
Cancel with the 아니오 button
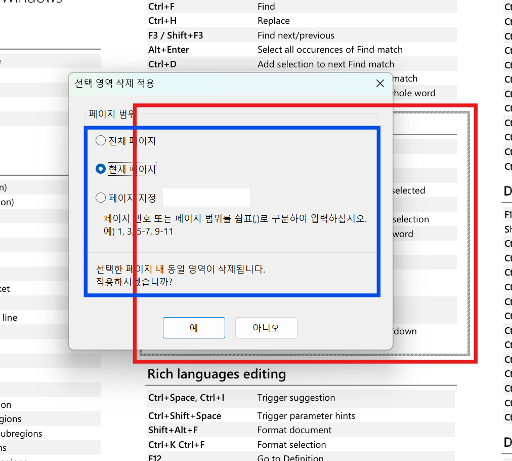pos(266,328)
